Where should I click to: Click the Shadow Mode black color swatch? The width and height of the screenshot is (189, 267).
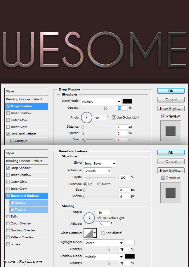point(130,256)
